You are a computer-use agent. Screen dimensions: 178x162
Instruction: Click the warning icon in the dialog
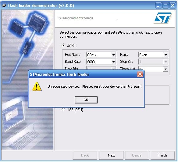37,86
